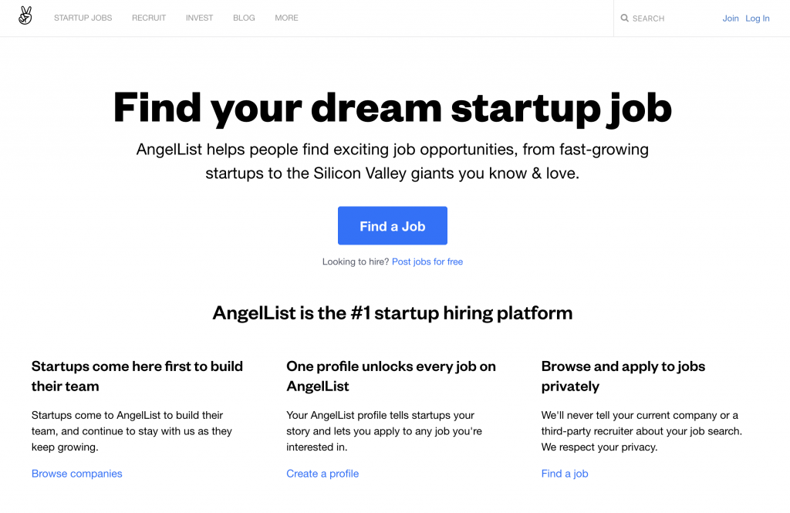
Task: Click the One profile unlocks every job heading
Action: pos(391,376)
